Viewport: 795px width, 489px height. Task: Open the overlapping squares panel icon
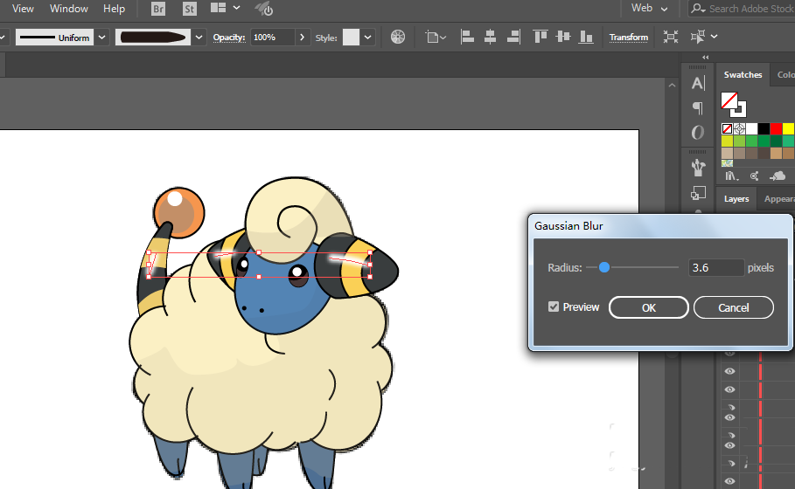coord(698,193)
